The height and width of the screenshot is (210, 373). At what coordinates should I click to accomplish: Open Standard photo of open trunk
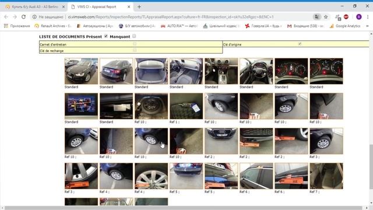151,71
